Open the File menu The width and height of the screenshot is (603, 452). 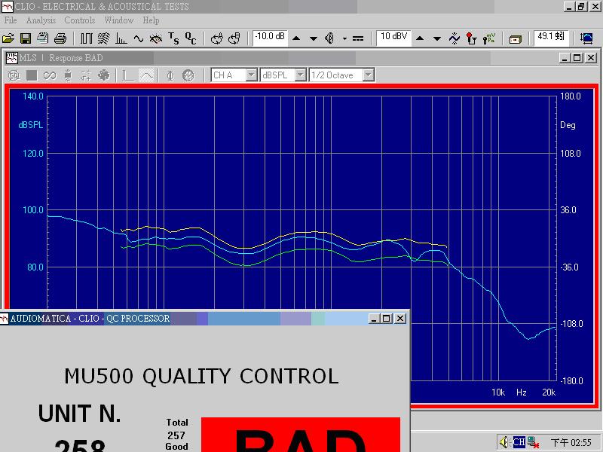click(x=11, y=20)
